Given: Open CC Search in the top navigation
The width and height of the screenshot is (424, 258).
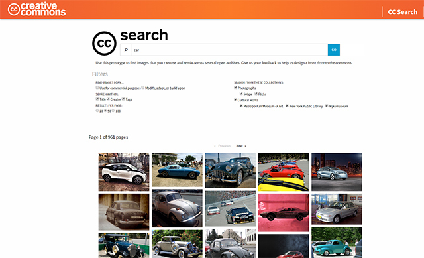Looking at the screenshot, I should [402, 12].
